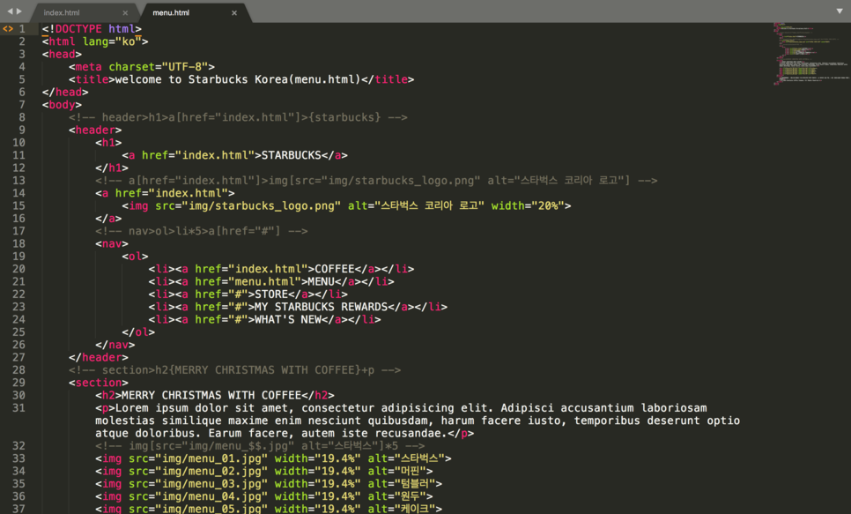The image size is (851, 514).
Task: Click the comment 'nav>ol>li*5>a[href="#"]'
Action: click(x=204, y=231)
